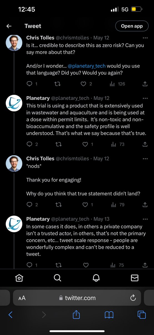Open more options on Planetary's May 12 tweet
The image size is (154, 335).
click(145, 98)
